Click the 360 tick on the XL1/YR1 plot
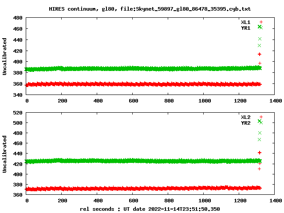The width and height of the screenshot is (284, 213). tap(18, 84)
